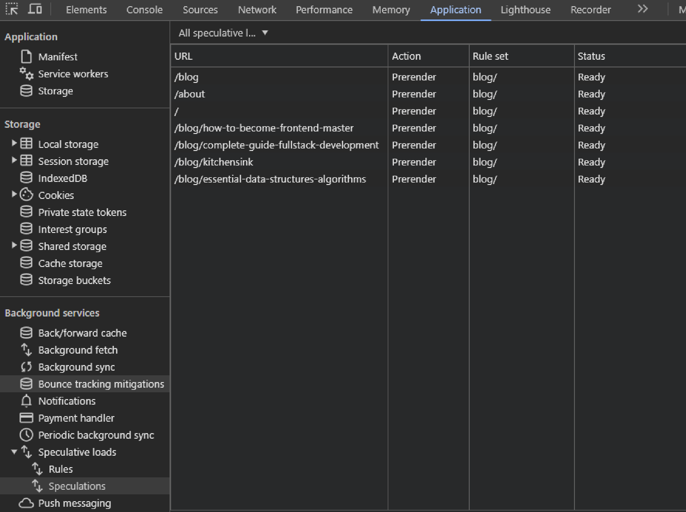Click the Service workers icon

(25, 74)
